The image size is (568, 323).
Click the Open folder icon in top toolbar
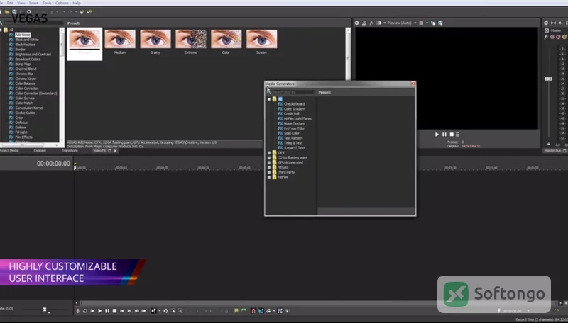(7, 12)
